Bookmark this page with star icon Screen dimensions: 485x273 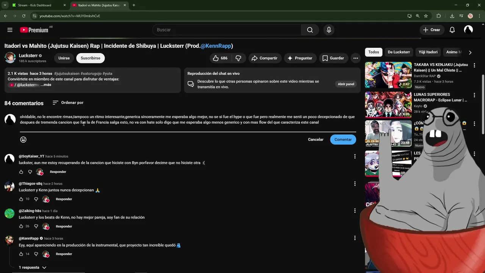(x=426, y=16)
